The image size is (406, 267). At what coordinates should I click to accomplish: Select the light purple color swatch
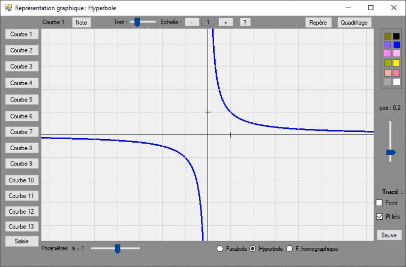[x=388, y=45]
